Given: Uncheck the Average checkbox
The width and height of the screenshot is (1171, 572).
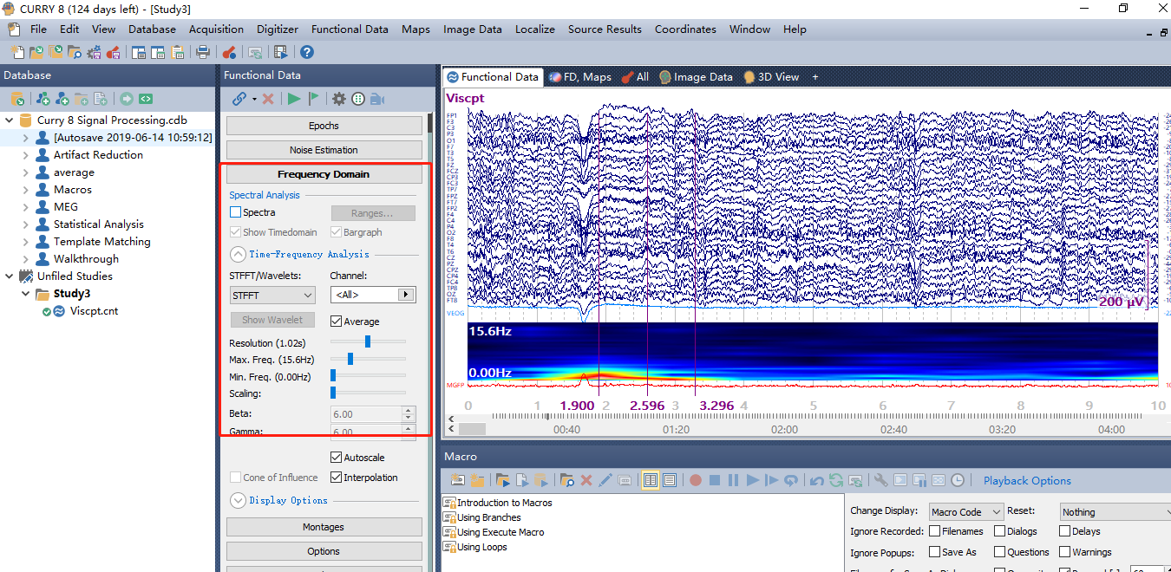Looking at the screenshot, I should click(x=337, y=321).
